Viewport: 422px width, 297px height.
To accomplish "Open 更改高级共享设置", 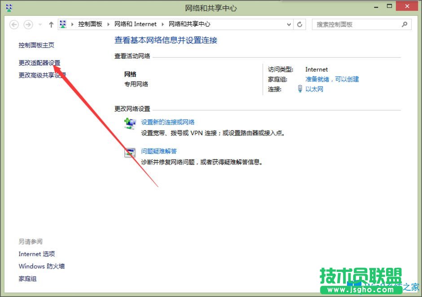I will [41, 75].
